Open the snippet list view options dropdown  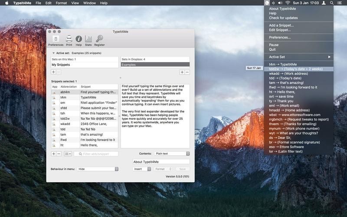(68, 154)
